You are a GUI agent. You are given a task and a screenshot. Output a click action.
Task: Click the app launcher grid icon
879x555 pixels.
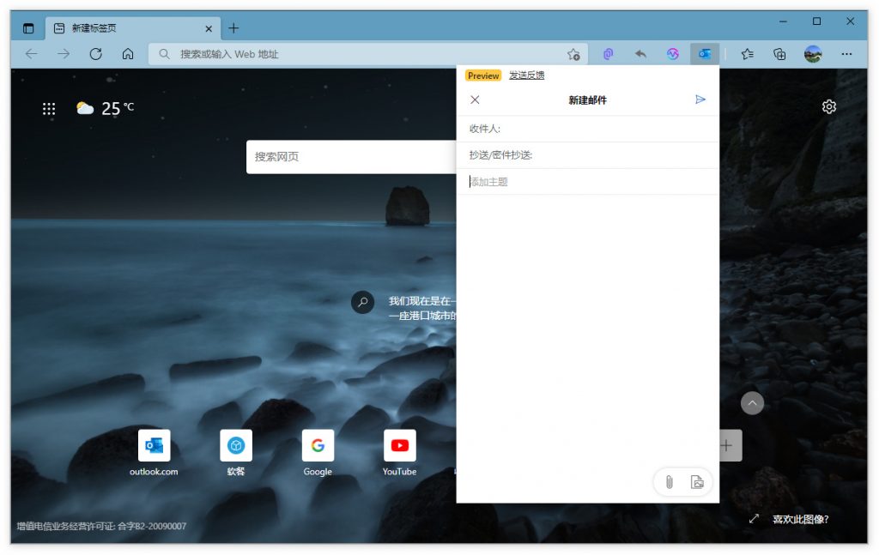(x=48, y=108)
